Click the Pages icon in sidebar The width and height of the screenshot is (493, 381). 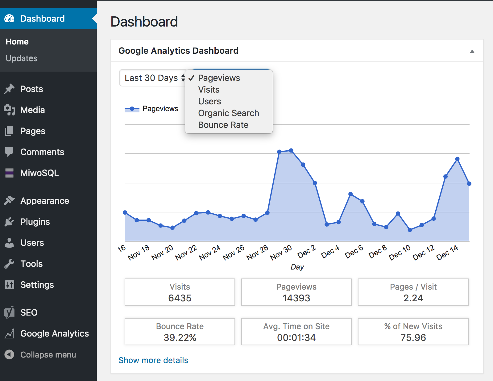point(9,131)
